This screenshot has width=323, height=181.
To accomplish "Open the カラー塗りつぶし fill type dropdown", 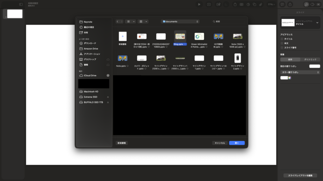I will tap(300, 72).
